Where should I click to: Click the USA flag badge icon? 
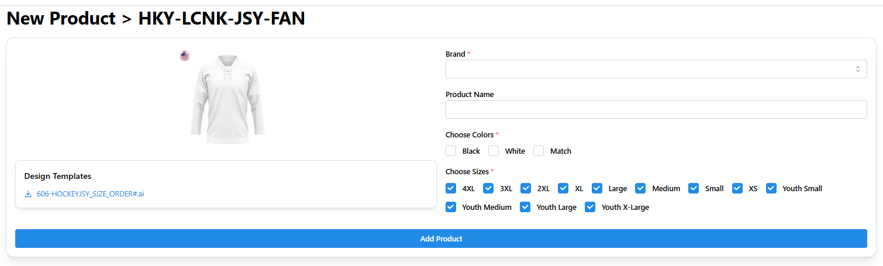(185, 56)
